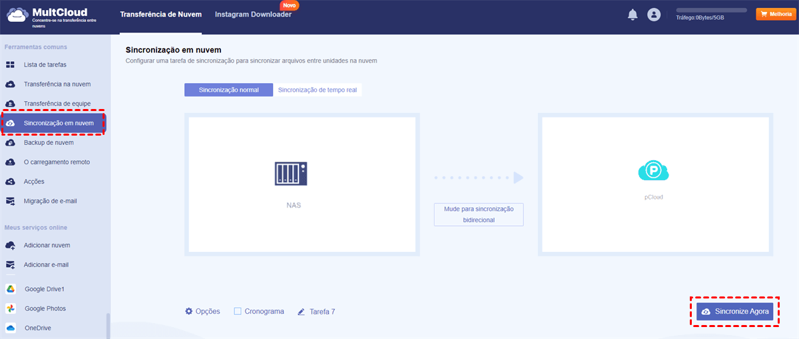Open Backup de nuvem
The image size is (799, 339).
click(49, 142)
